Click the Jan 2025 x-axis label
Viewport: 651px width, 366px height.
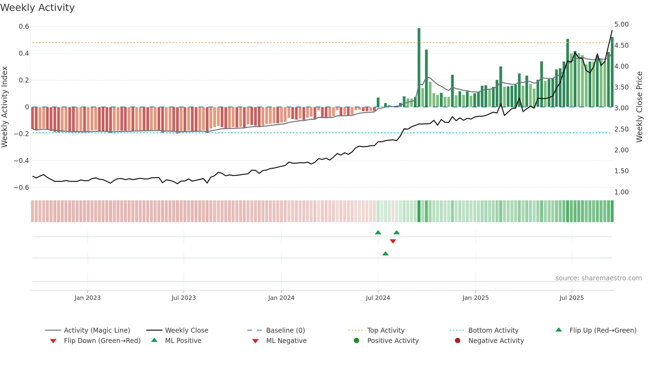coord(476,298)
